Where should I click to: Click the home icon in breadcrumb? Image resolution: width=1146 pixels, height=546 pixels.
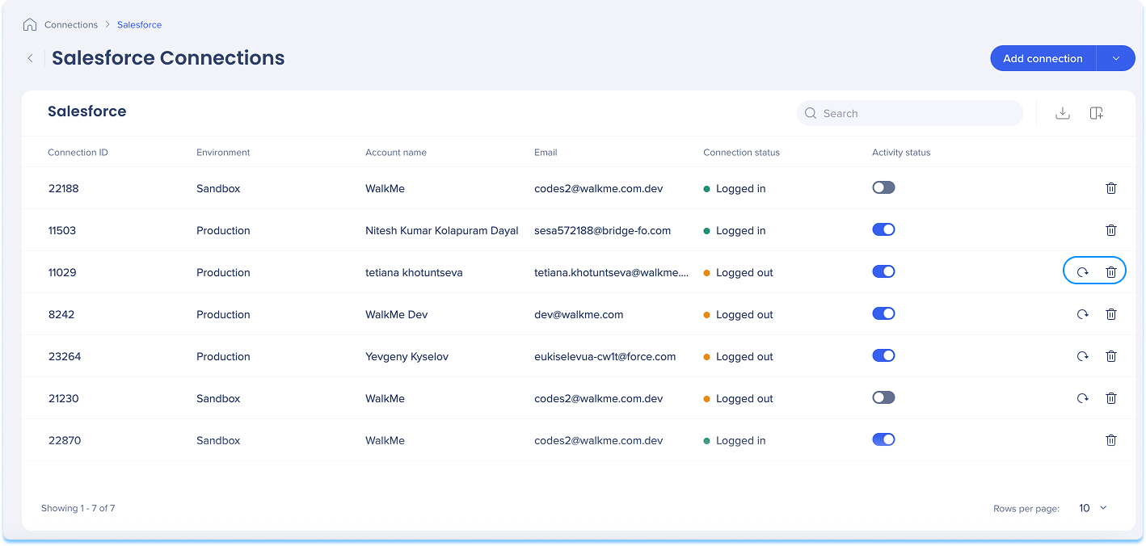[x=30, y=24]
